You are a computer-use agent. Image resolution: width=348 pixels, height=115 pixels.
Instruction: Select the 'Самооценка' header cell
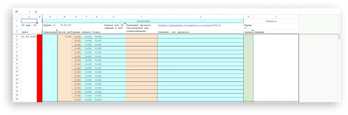[x=50, y=32]
